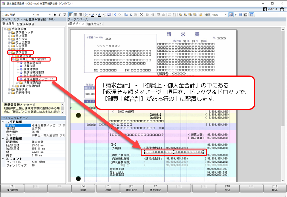
Task: Toggle underline formatting in the toolbar
Action: point(65,15)
